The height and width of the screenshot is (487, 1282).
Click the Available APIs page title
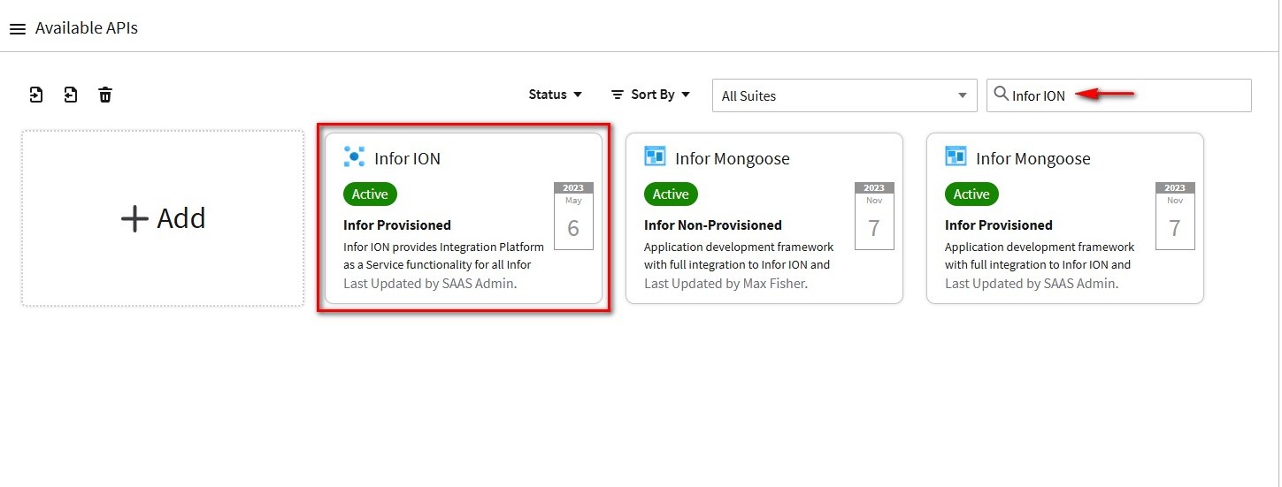click(x=87, y=28)
